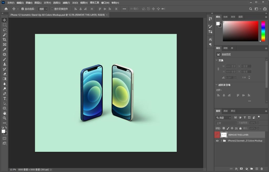Show the REMOVE THIS LAYER layer visibility
The width and height of the screenshot is (269, 172).
pyautogui.click(x=217, y=135)
